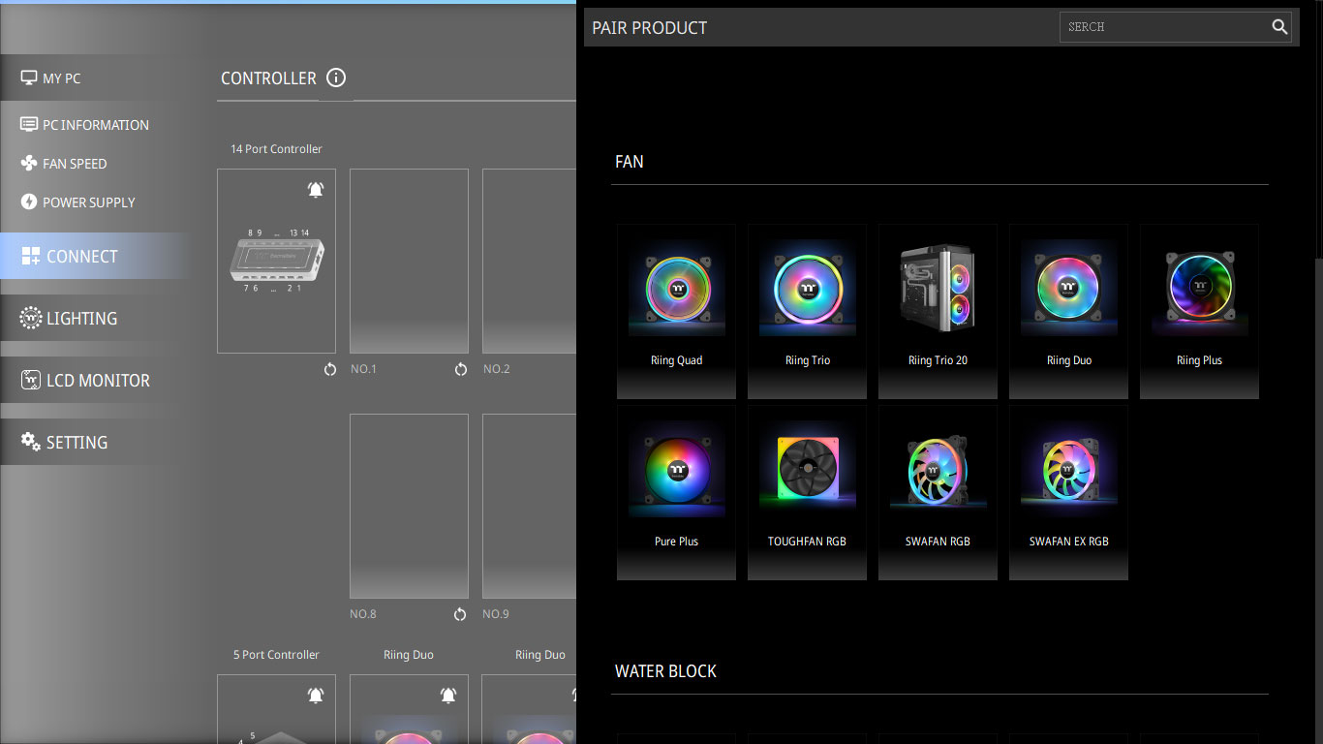Click refresh icon beside NO.8 slot
1323x744 pixels.
(x=461, y=614)
